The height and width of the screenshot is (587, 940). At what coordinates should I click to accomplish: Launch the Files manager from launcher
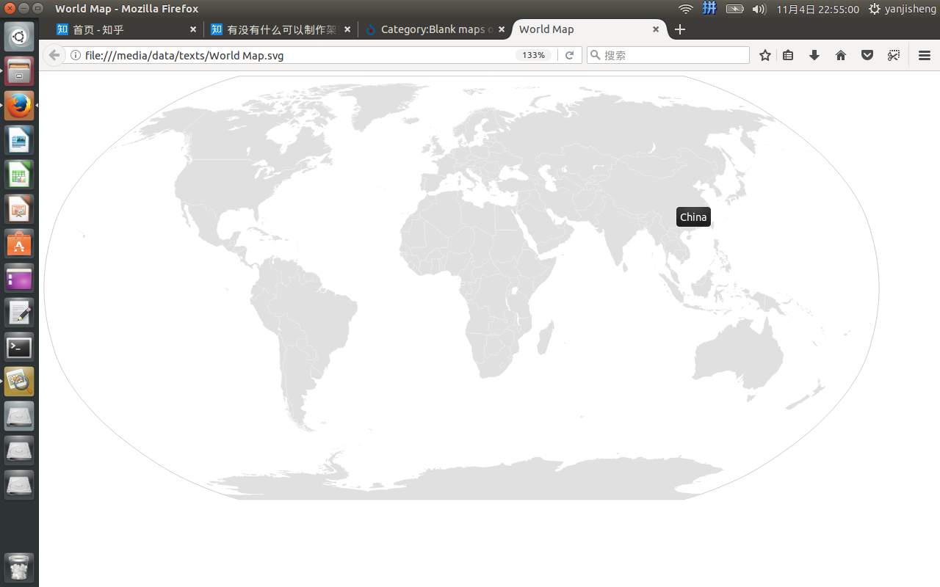coord(19,71)
